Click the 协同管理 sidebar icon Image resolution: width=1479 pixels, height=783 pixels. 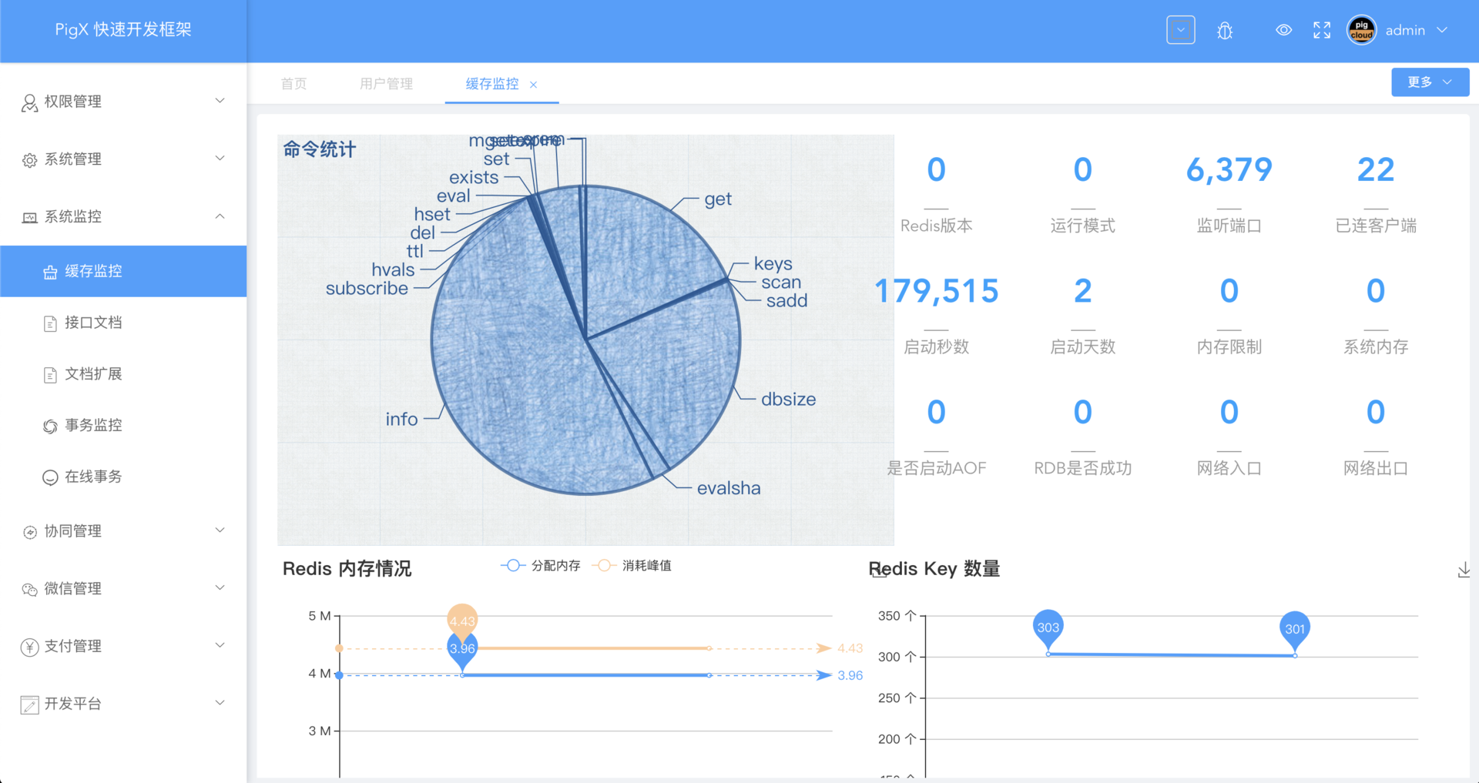coord(29,532)
